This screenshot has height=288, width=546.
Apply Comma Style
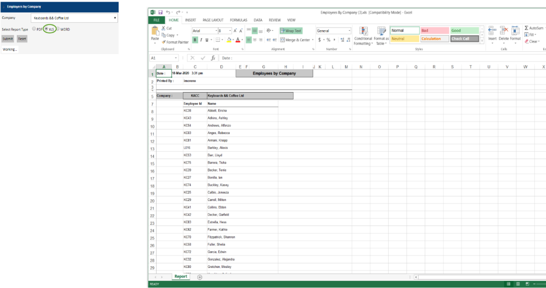coord(335,40)
